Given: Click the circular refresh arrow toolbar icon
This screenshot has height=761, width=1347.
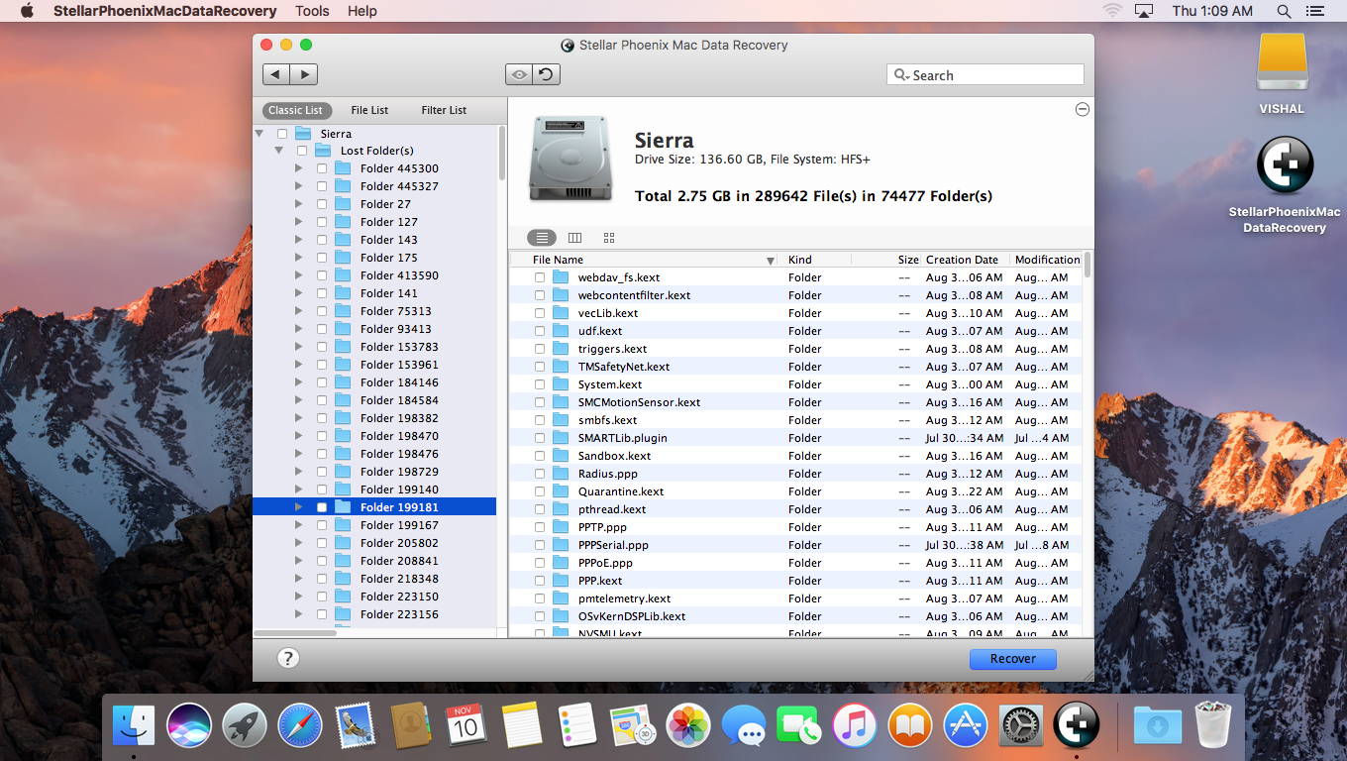Looking at the screenshot, I should point(546,74).
